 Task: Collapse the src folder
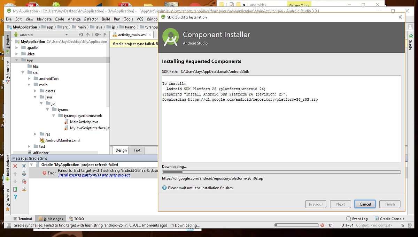[23, 72]
